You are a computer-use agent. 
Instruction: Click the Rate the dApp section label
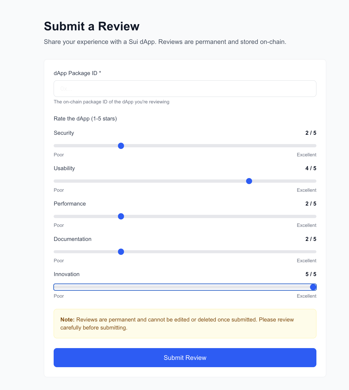85,118
